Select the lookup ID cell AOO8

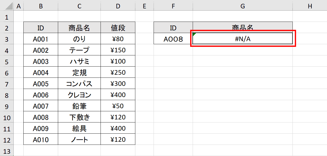click(173, 39)
